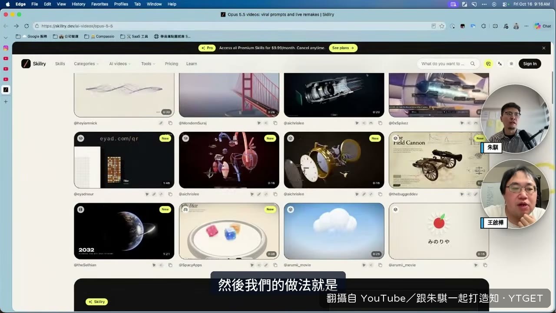Click the address bar URL
556x313 pixels.
77,26
